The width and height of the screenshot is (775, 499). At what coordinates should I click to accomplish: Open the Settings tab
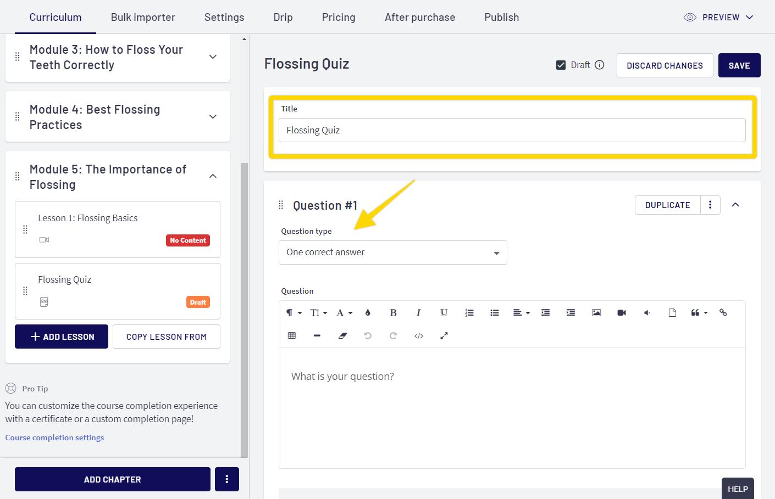pyautogui.click(x=224, y=17)
